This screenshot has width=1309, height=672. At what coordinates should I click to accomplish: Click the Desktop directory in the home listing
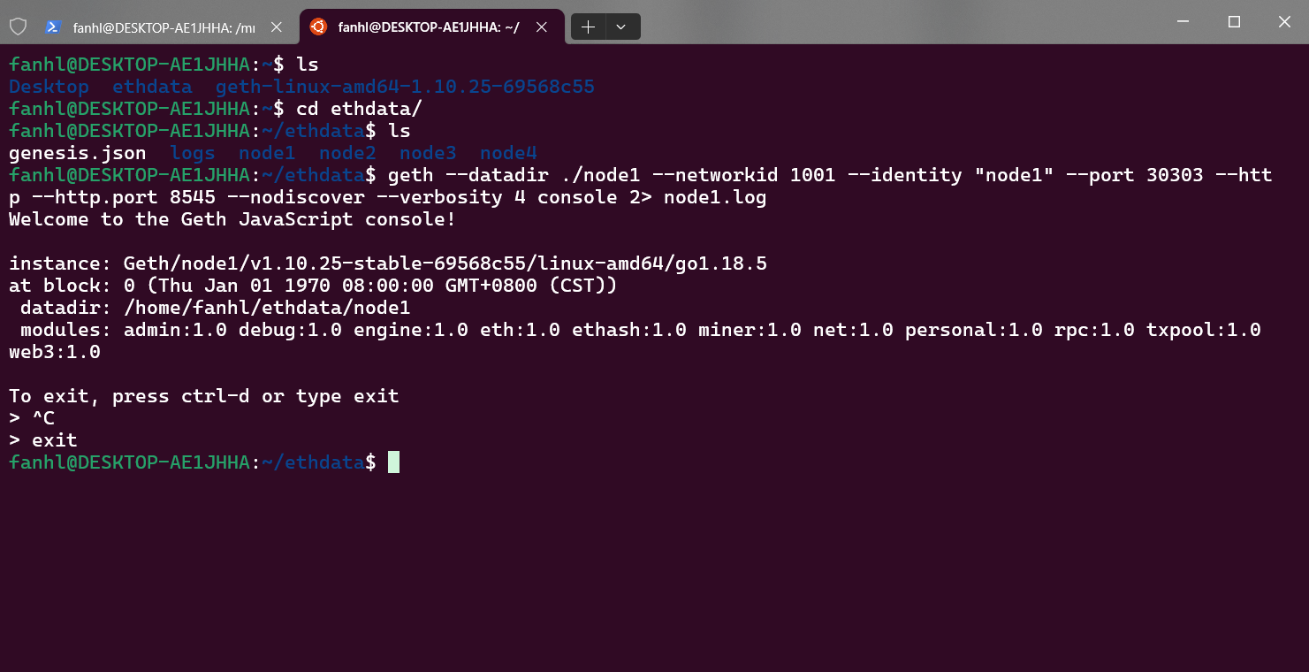[x=49, y=87]
